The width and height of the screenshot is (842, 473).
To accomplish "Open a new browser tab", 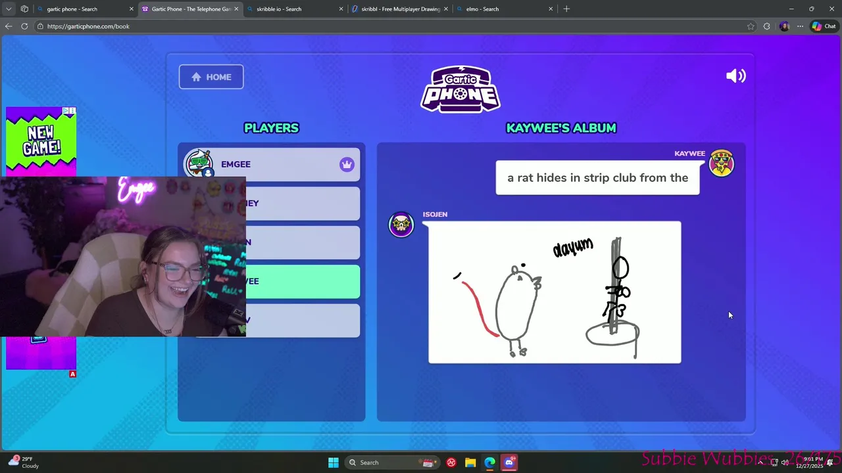I will pos(566,9).
